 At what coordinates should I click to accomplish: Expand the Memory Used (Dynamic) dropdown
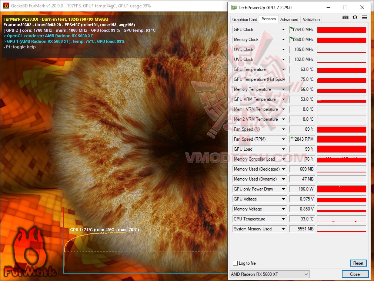(283, 179)
